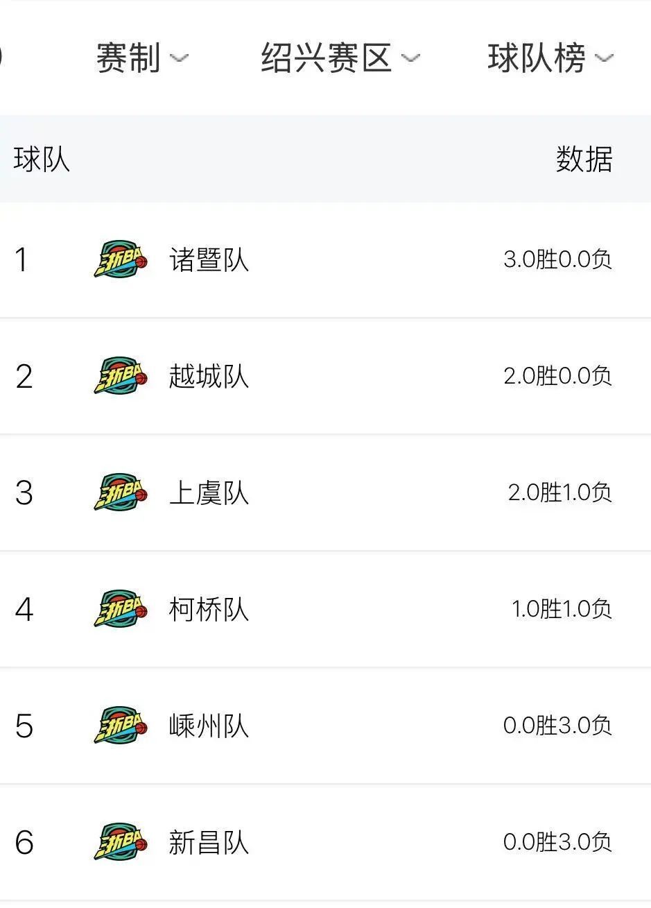Viewport: 651px width, 908px height.
Task: Open the 越城队 team name
Action: 209,377
